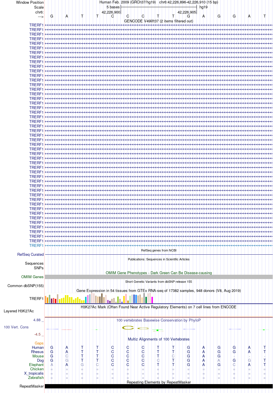The width and height of the screenshot is (273, 393).
Task: Click the RepeatMasker side label
Action: tap(32, 386)
